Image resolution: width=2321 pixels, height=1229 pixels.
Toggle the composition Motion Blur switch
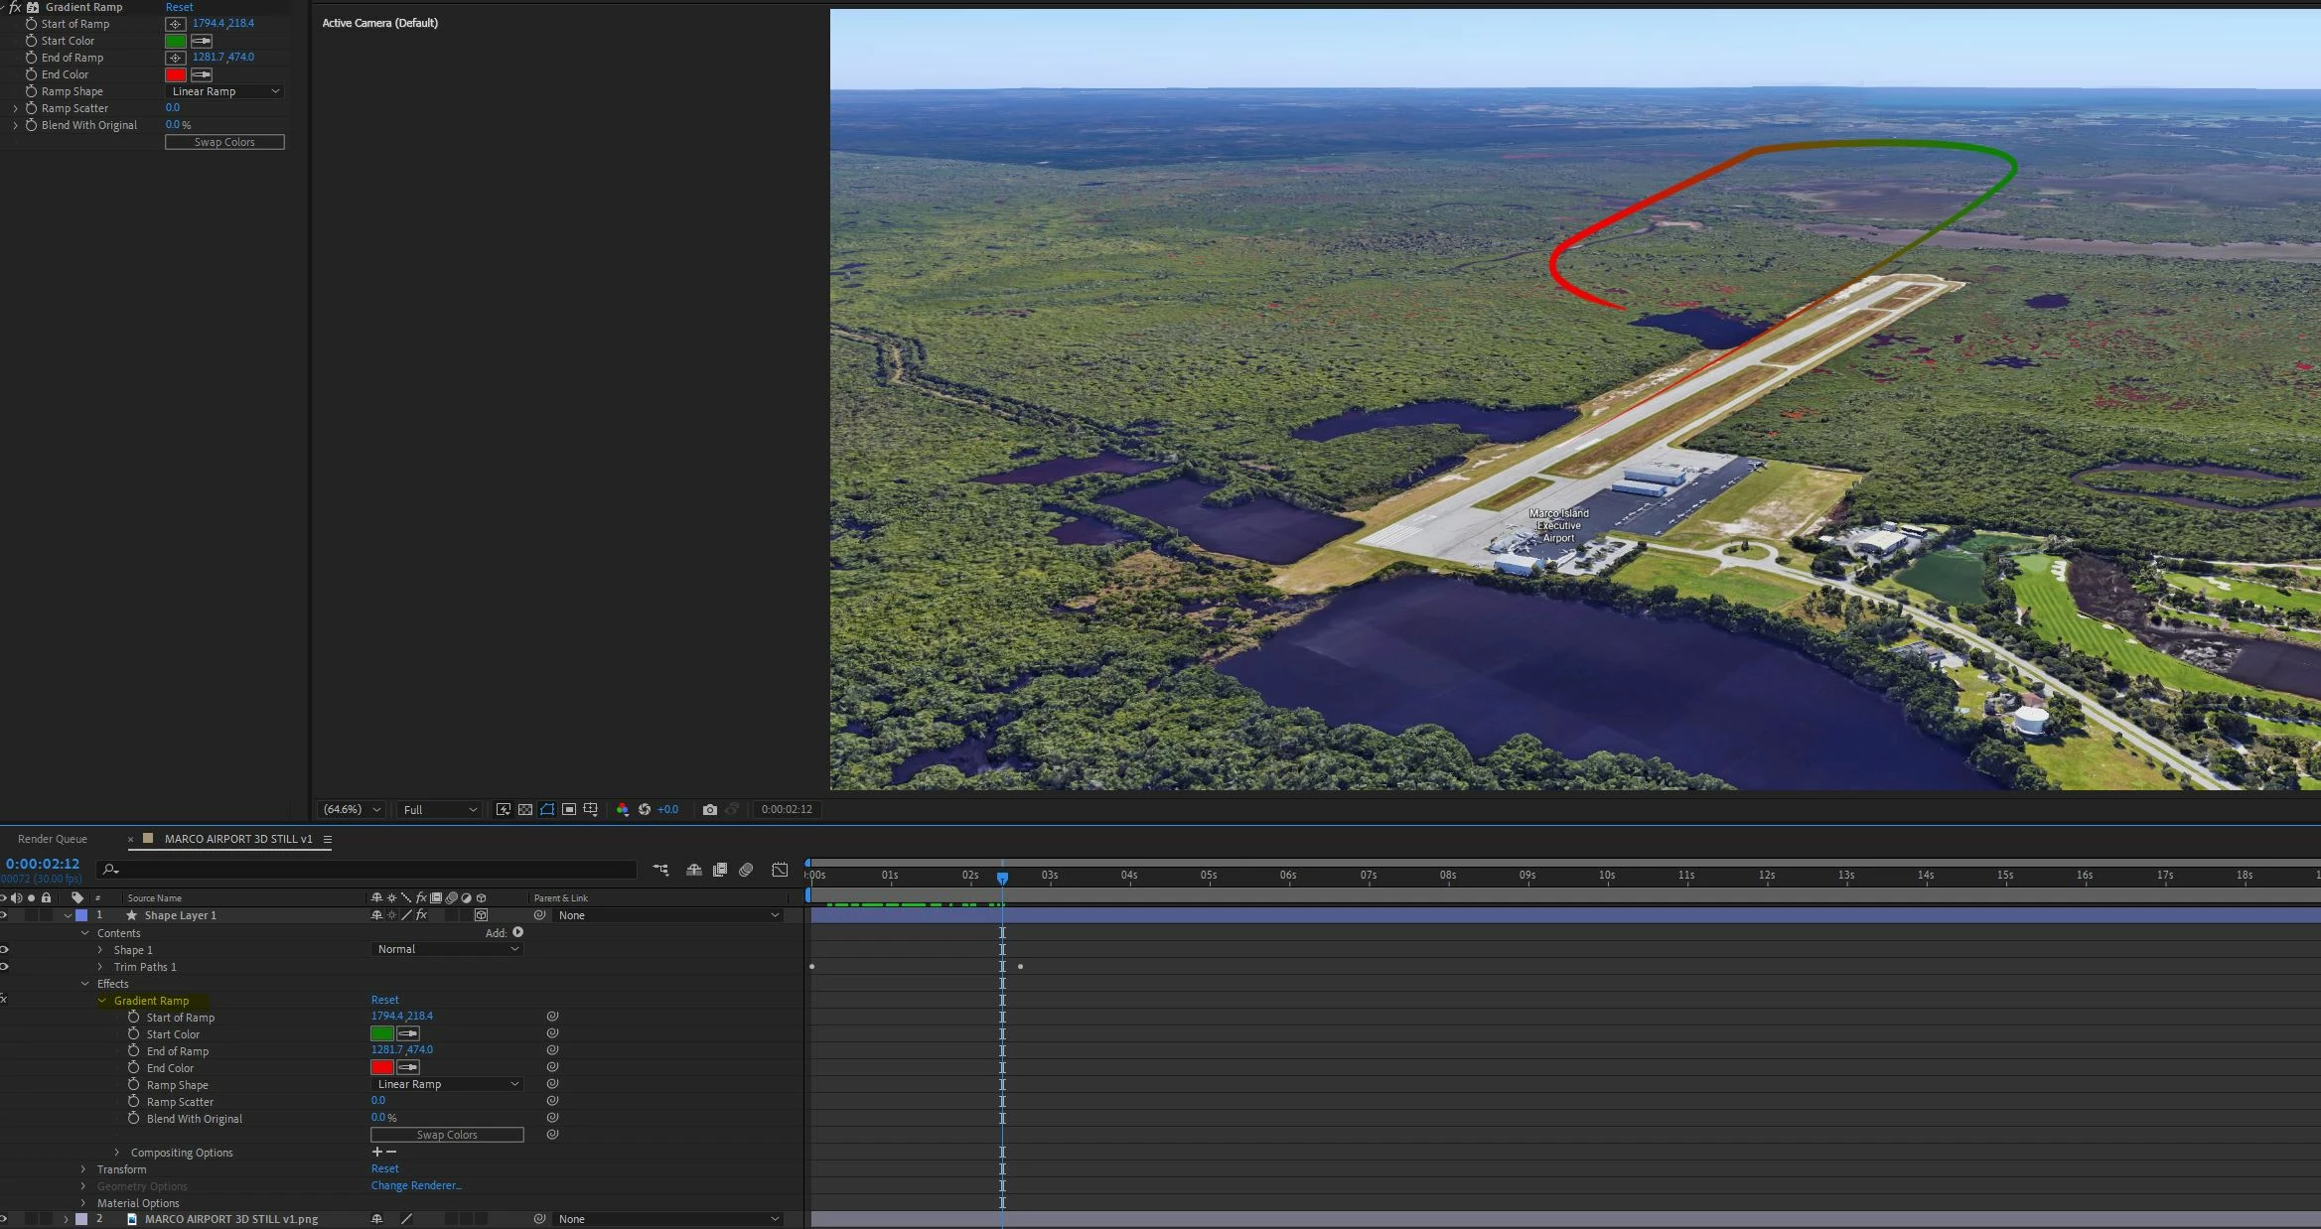click(746, 870)
